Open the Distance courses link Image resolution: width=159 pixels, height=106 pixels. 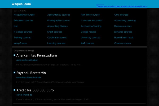tap(123, 32)
